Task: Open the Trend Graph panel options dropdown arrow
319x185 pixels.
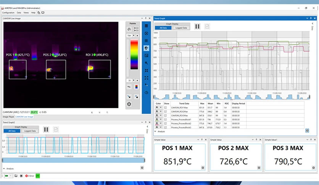Action: click(x=307, y=18)
